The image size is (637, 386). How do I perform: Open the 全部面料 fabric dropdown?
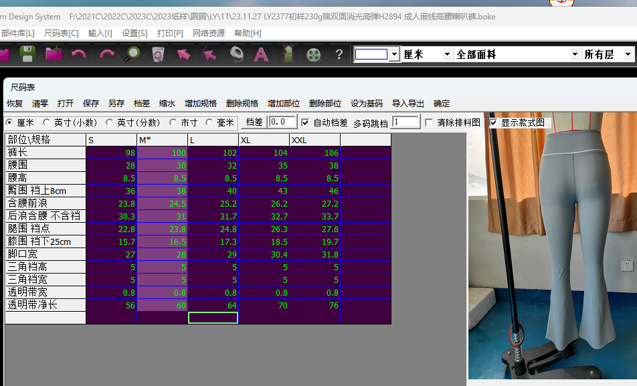575,54
